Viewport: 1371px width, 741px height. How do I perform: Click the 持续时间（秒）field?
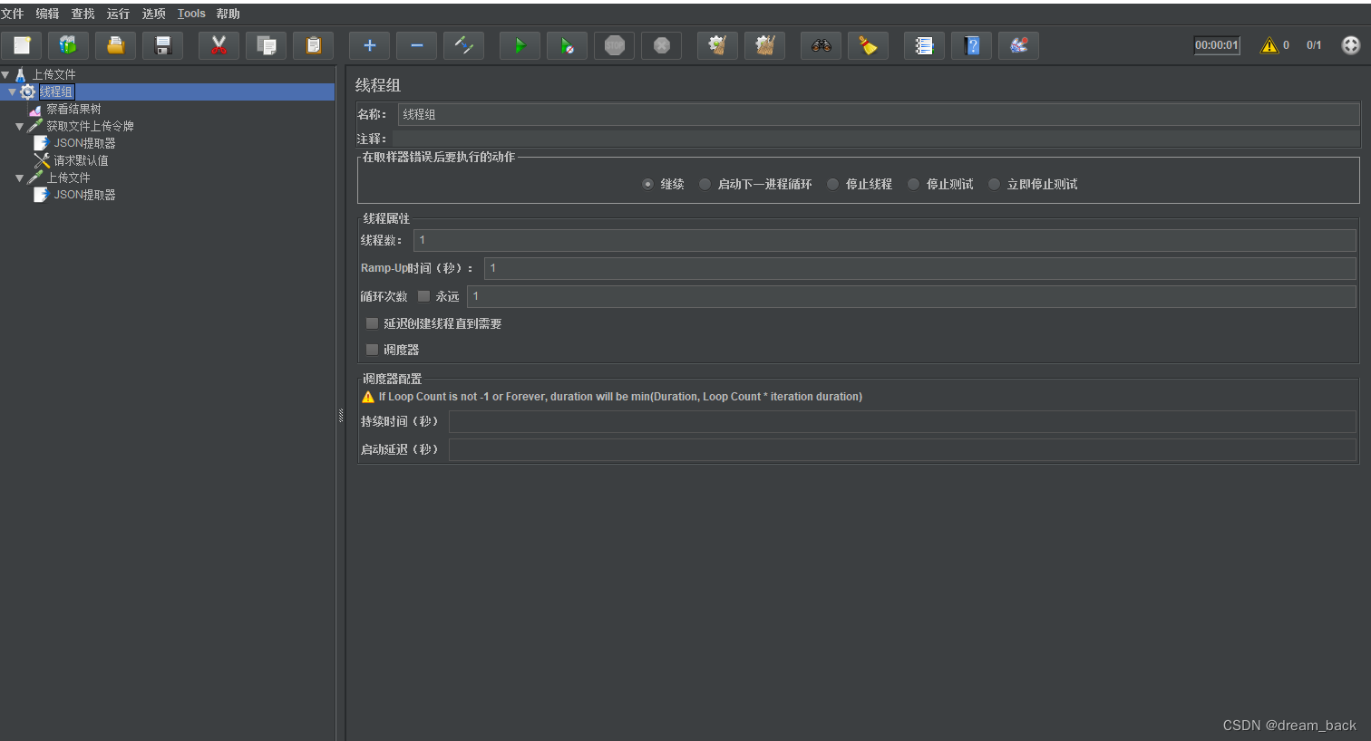[x=902, y=421]
